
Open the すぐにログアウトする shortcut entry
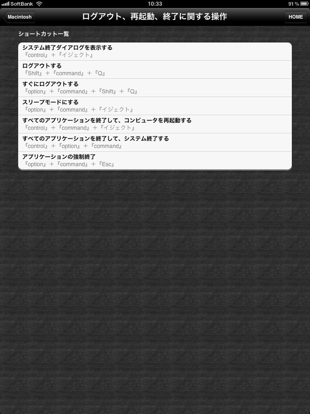point(155,88)
